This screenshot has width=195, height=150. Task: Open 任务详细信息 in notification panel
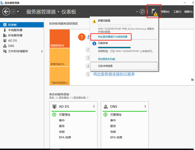pos(124,66)
